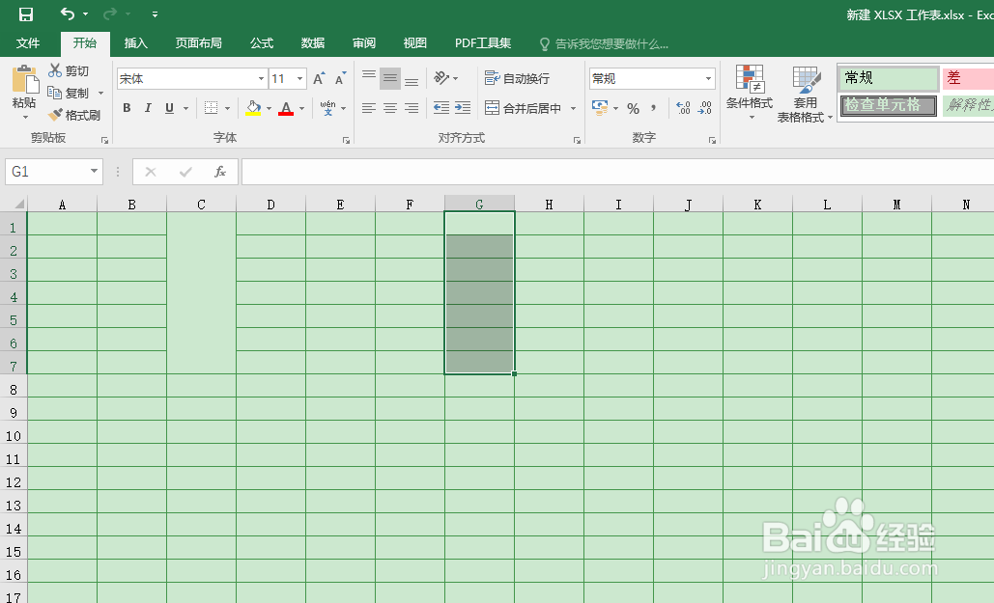Click the G1 name box

click(x=54, y=172)
